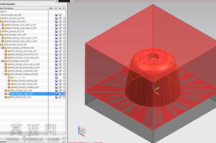
Task: Expand the Dependencies panel with the lower chevron
Action: 64,141
